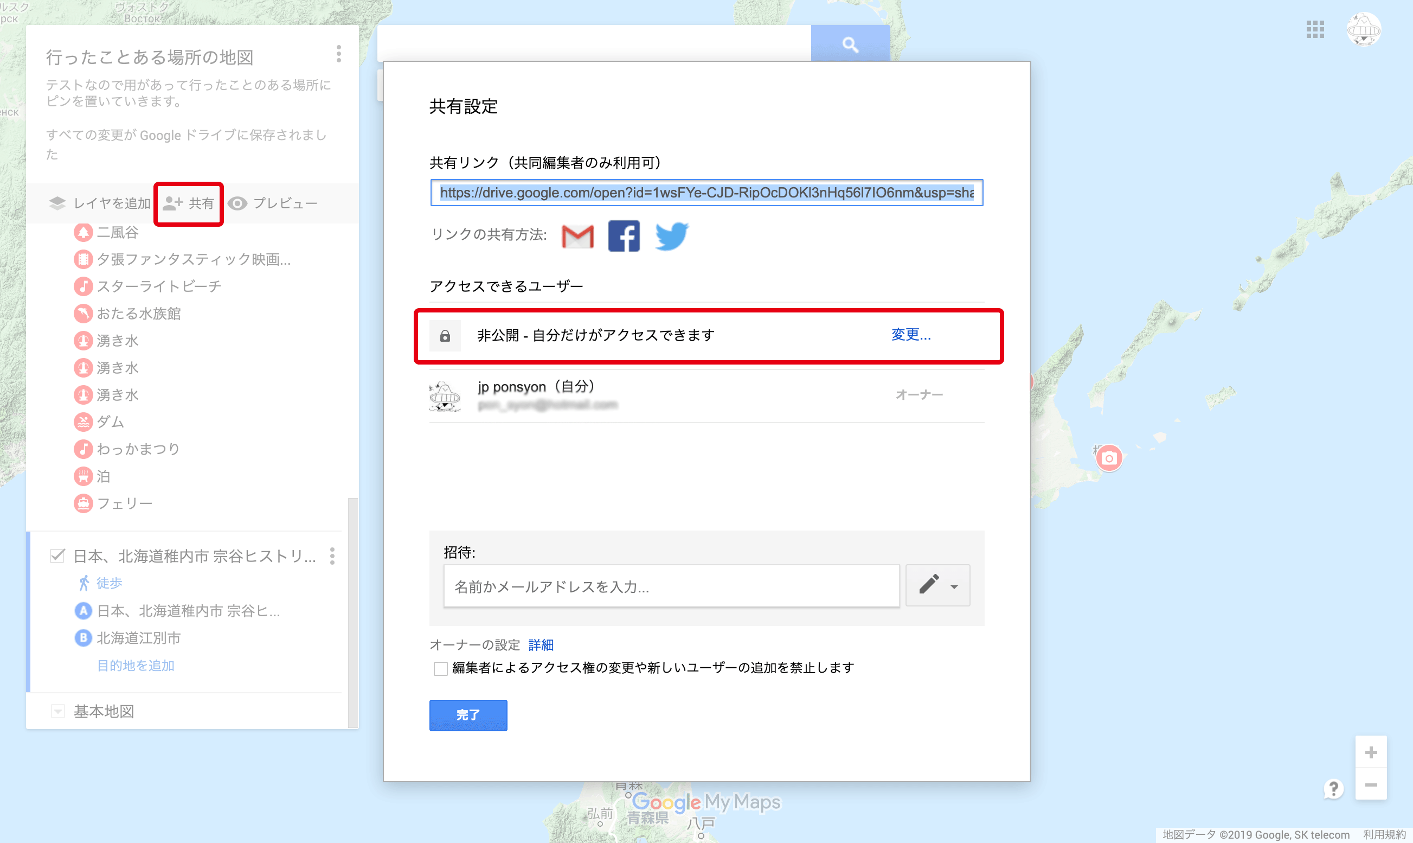Open the 詳細 details link
This screenshot has height=843, width=1413.
pos(541,645)
